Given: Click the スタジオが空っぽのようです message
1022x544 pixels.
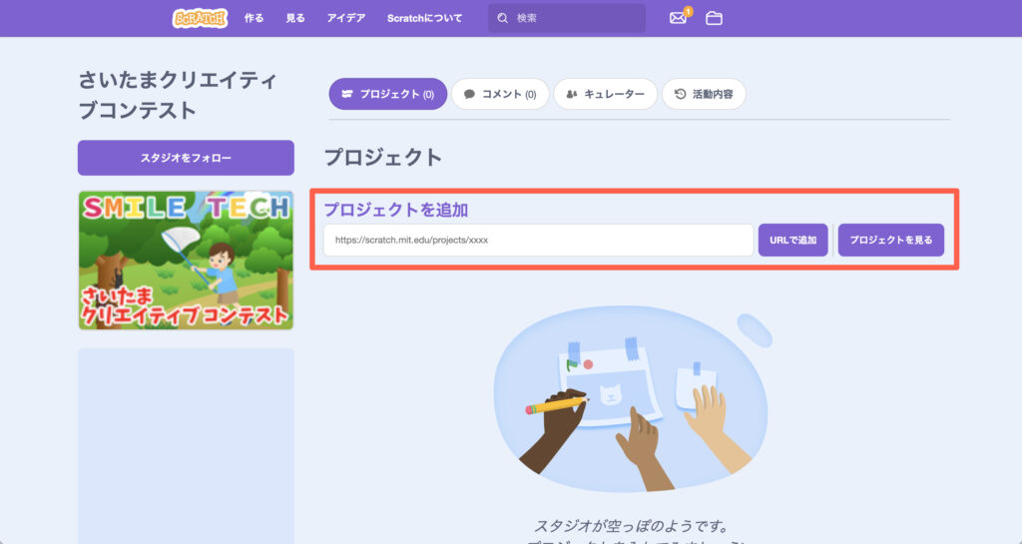Looking at the screenshot, I should (631, 526).
